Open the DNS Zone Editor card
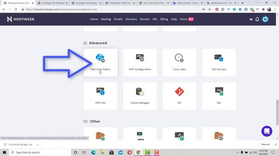This screenshot has width=279, height=156. (x=100, y=62)
